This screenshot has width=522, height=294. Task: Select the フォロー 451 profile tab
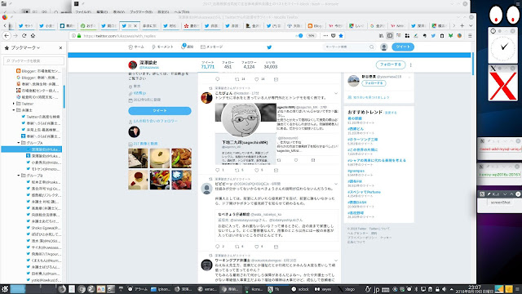228,65
